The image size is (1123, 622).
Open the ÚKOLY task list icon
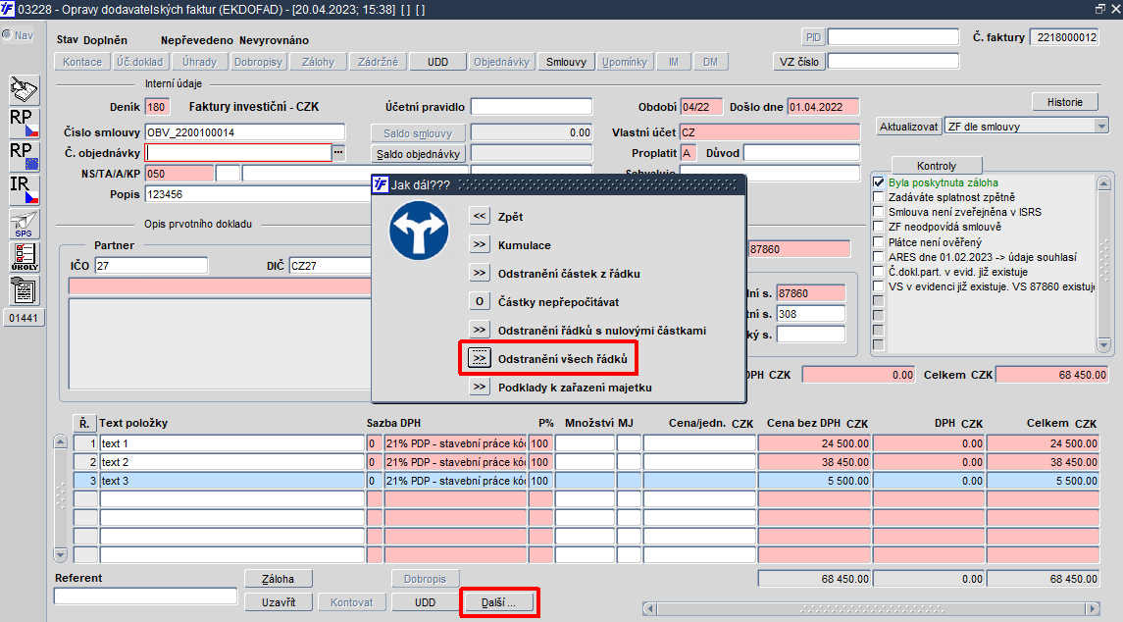pyautogui.click(x=24, y=257)
